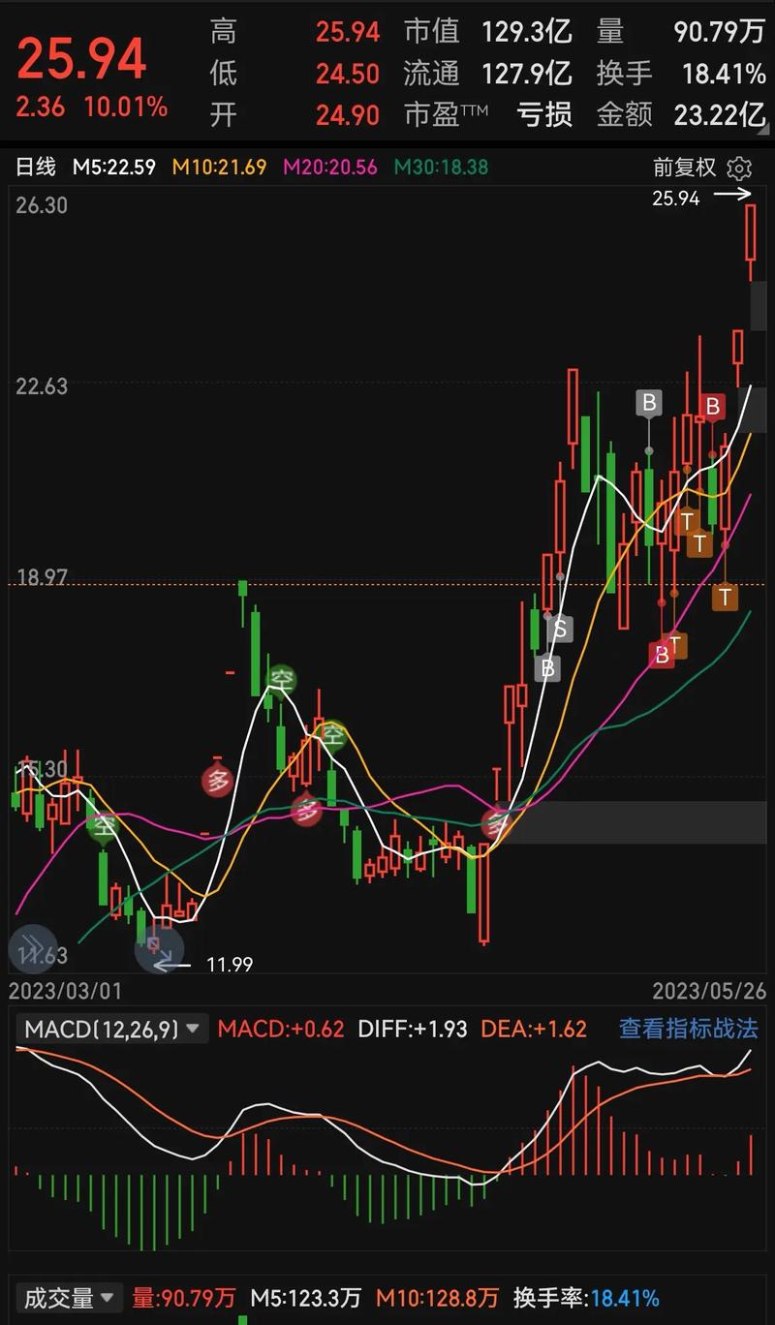
Task: Tap the gray B marker above 22.63 level
Action: coord(649,402)
